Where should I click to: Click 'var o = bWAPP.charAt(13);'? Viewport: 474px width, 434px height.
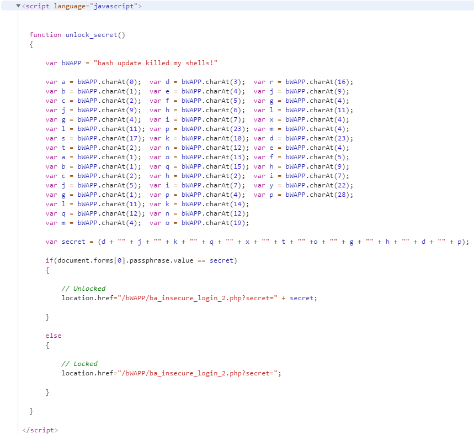pyautogui.click(x=199, y=157)
